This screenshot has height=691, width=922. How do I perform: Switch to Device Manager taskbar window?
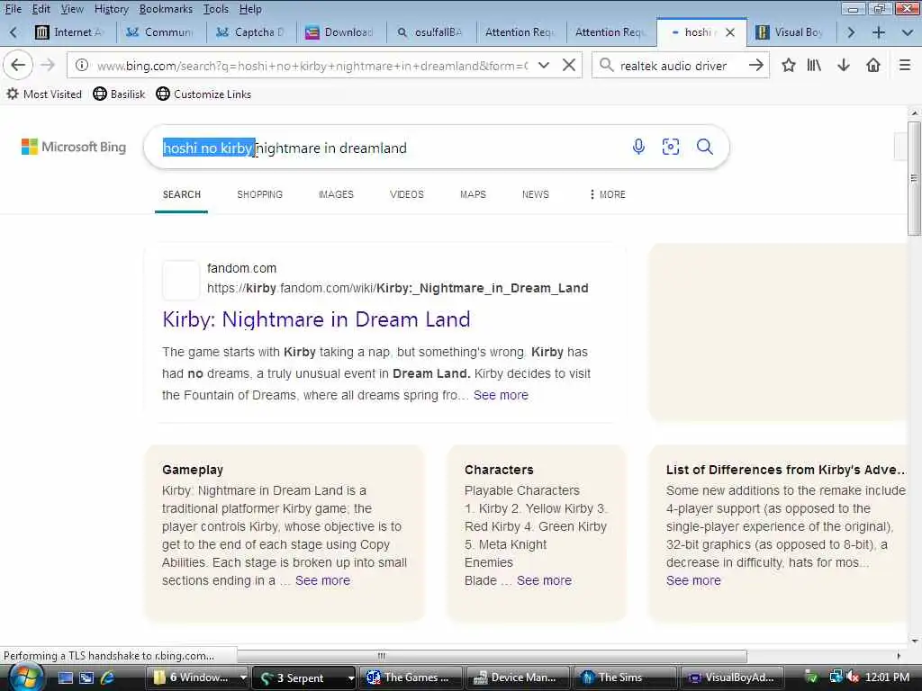518,678
